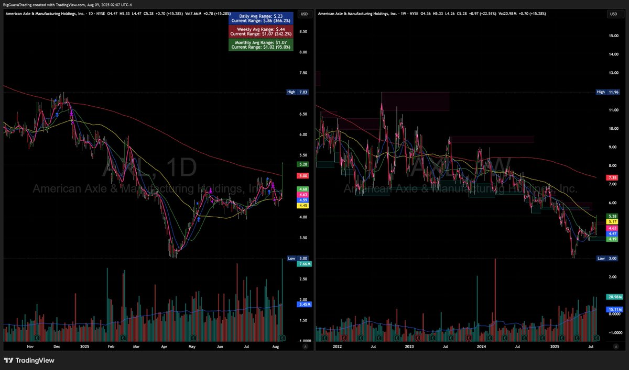
Task: Click the green 5.28 price label on the daily chart
Action: click(x=303, y=164)
